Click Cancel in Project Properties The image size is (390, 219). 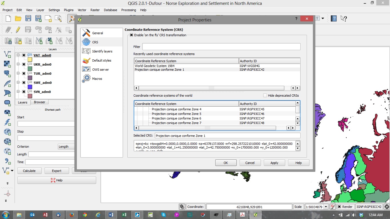[x=250, y=163]
